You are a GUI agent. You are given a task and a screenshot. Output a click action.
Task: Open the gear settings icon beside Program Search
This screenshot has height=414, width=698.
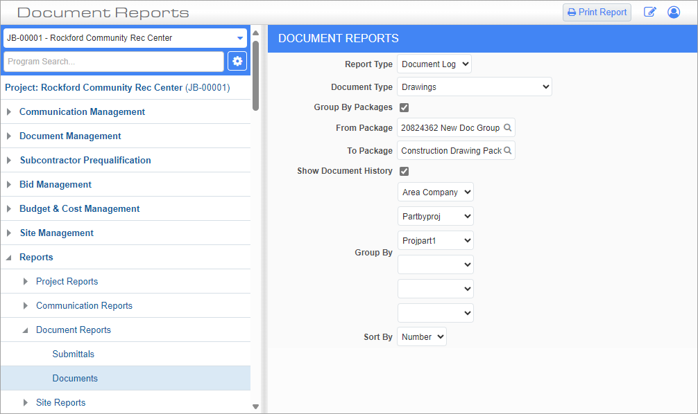pyautogui.click(x=237, y=61)
